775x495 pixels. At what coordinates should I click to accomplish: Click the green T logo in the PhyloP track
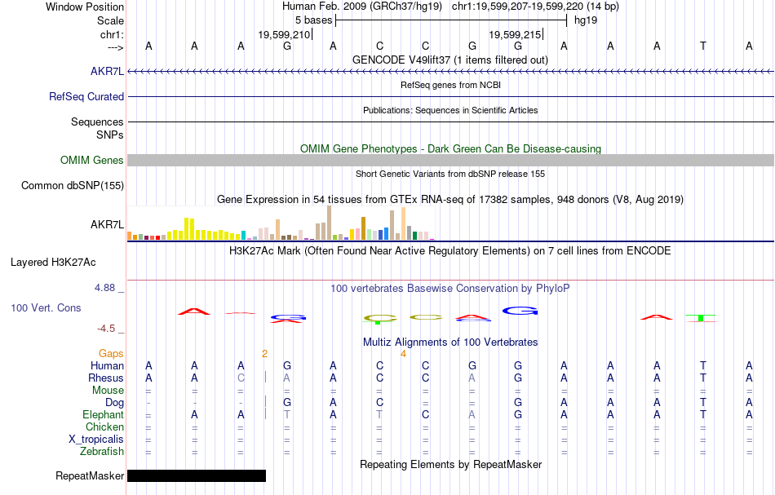click(701, 318)
